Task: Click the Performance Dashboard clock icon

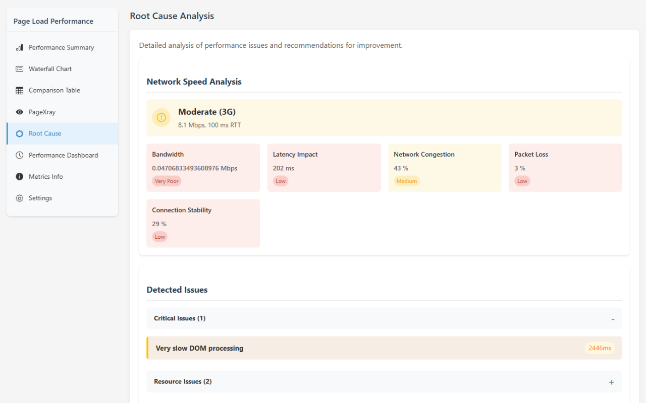Action: click(x=20, y=155)
